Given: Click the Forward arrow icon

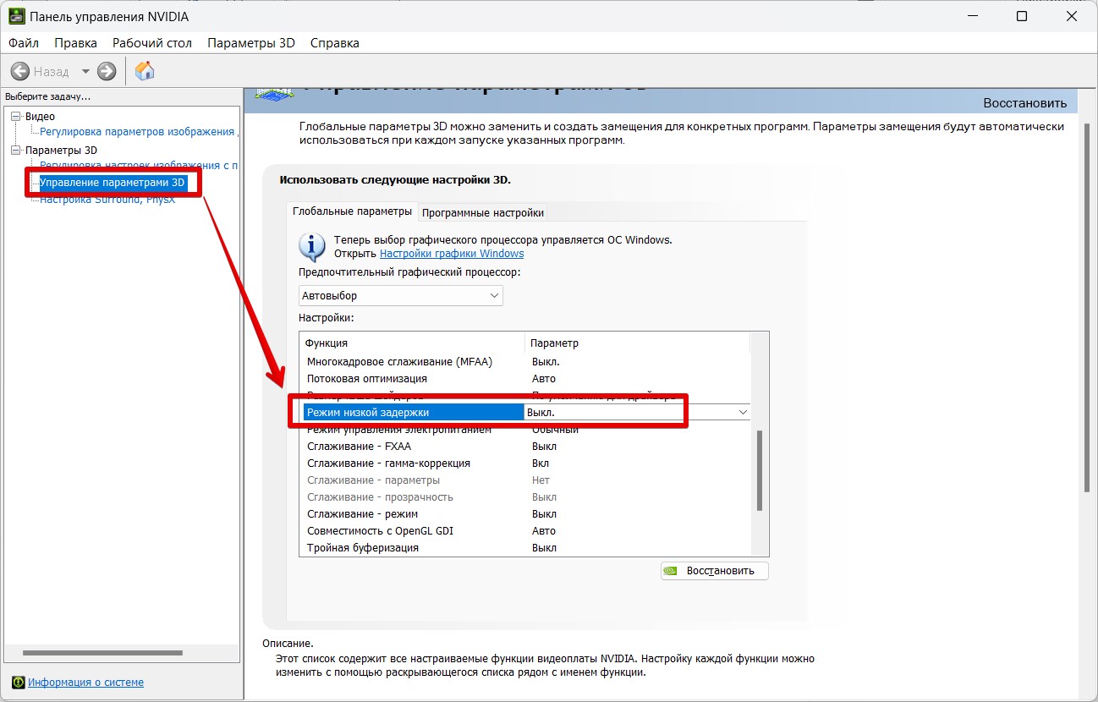Looking at the screenshot, I should tap(107, 71).
